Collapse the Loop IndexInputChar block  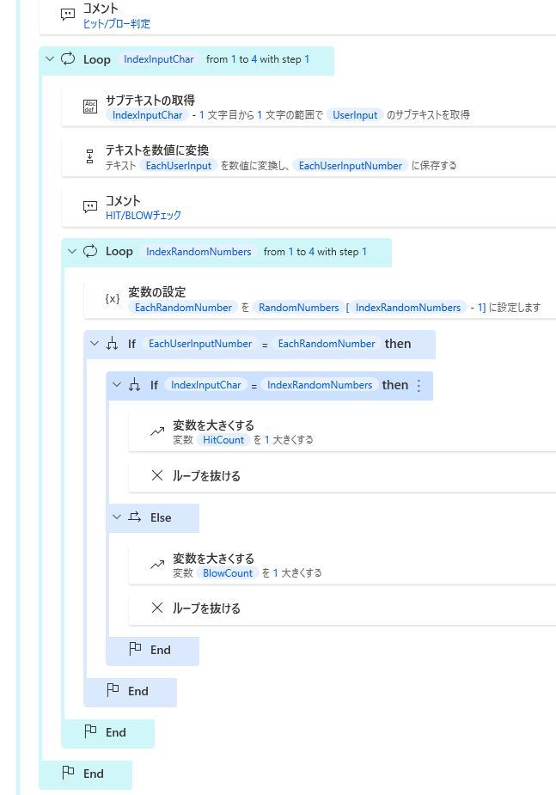coord(50,58)
